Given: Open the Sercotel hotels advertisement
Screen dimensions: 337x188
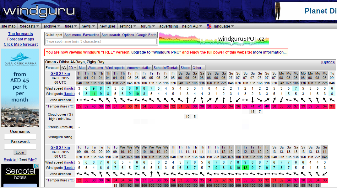Looking at the screenshot, I should click(20, 175).
